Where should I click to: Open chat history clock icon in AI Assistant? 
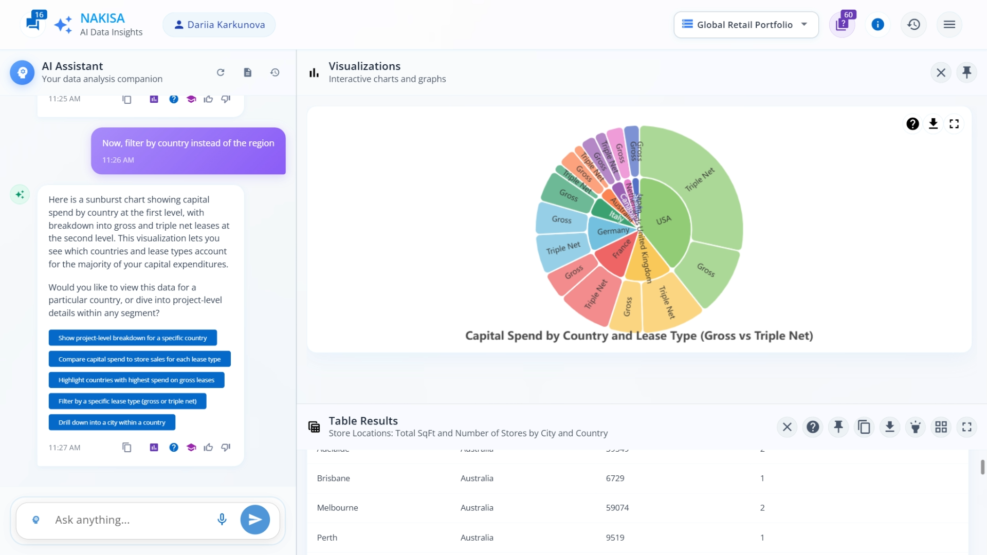tap(275, 72)
